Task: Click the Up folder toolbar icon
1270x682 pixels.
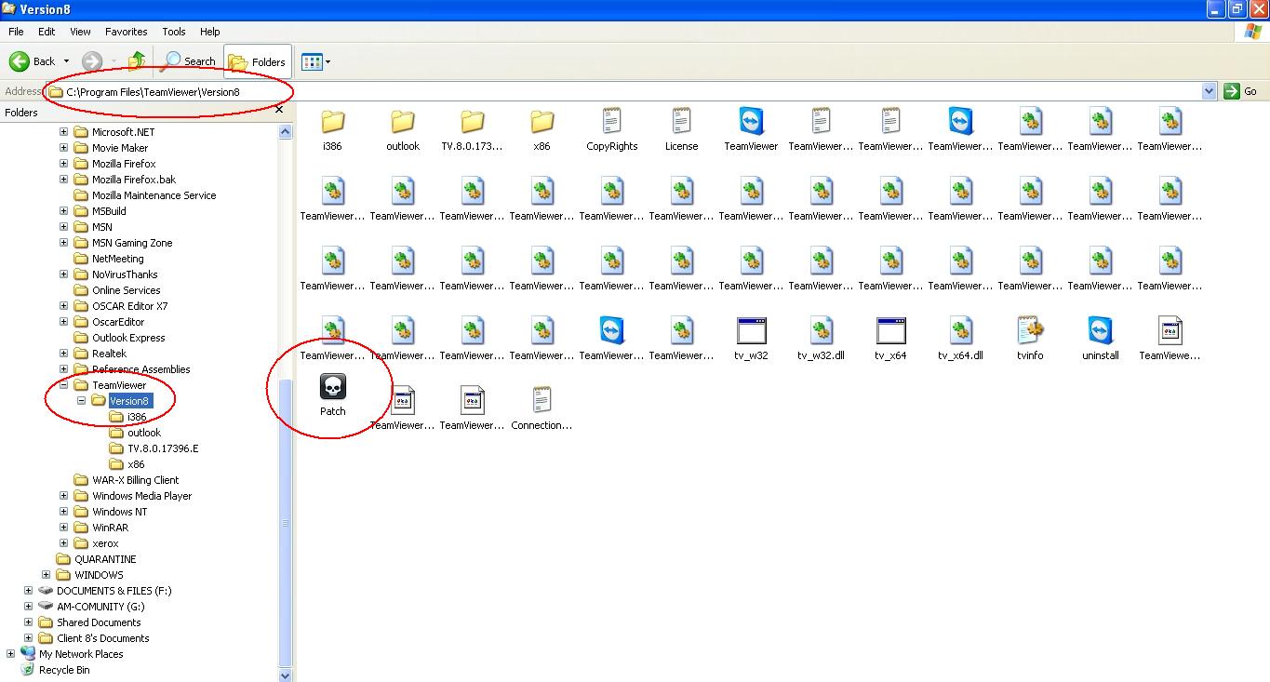Action: pyautogui.click(x=137, y=61)
